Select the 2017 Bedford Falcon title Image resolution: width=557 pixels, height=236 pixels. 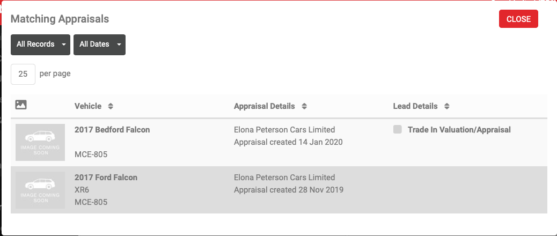pos(112,129)
